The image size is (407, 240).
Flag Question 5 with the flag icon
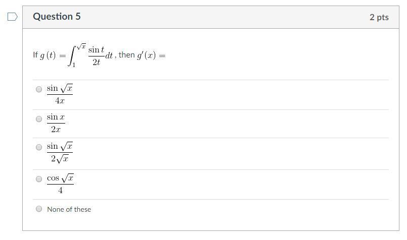coord(12,17)
